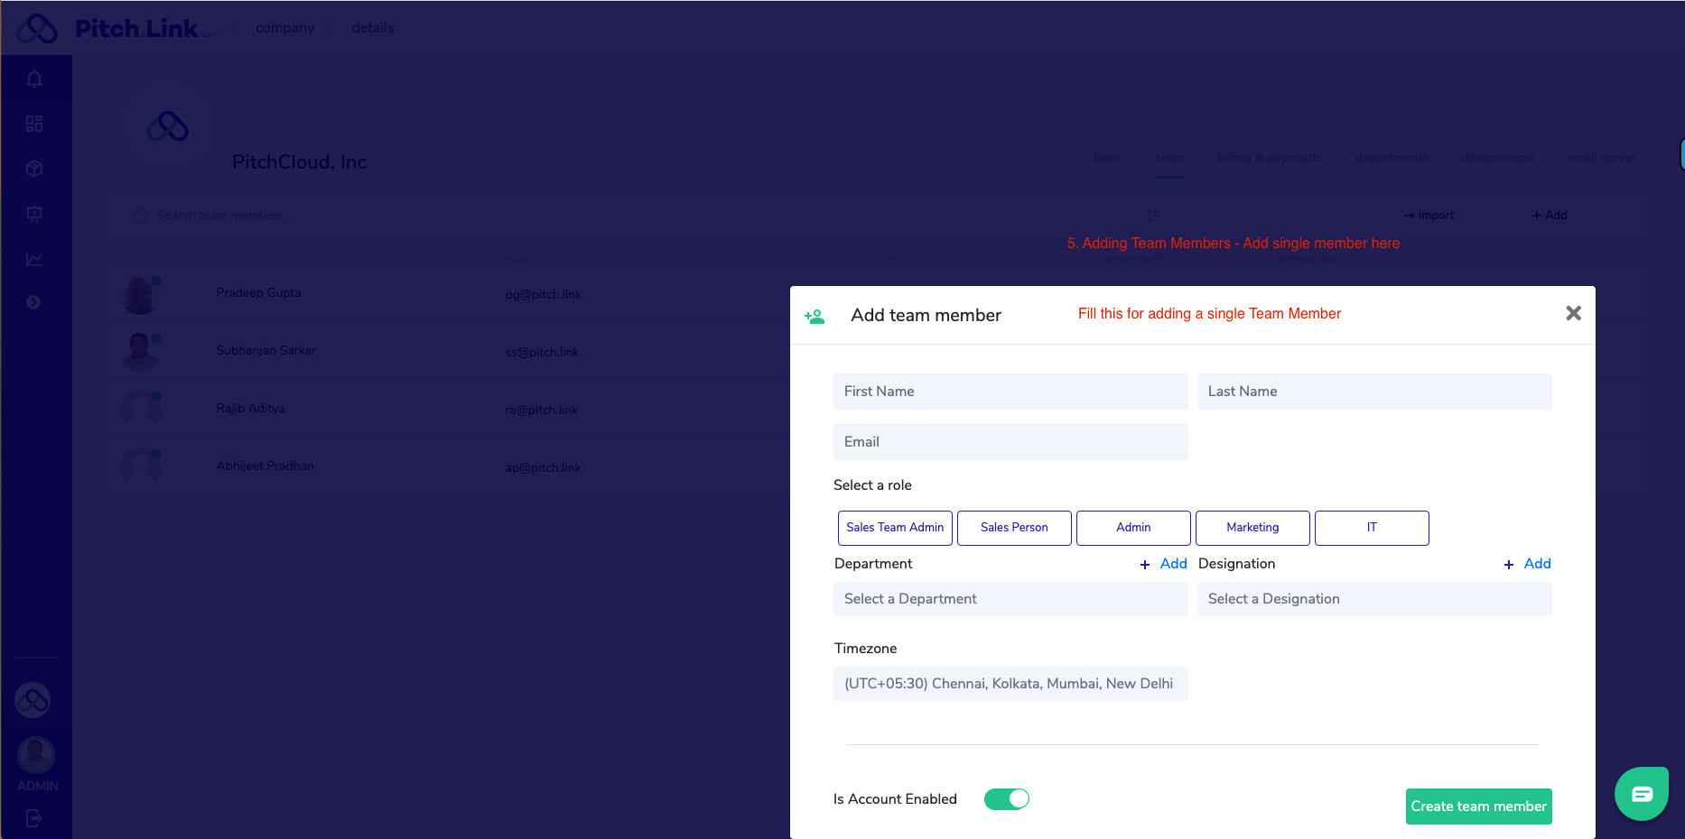Select the Admin role
The width and height of the screenshot is (1685, 839).
(1133, 528)
